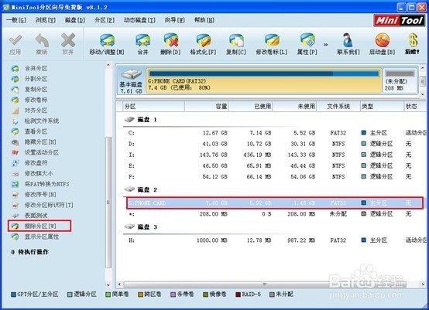
Task: Click the Discard (放弃) X icon
Action: point(68,40)
